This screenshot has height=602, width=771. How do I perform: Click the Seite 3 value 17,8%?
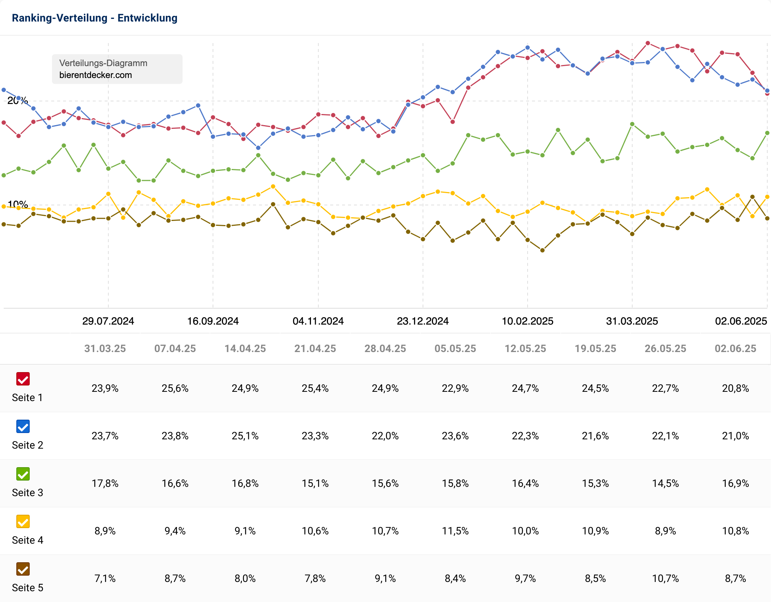[105, 483]
